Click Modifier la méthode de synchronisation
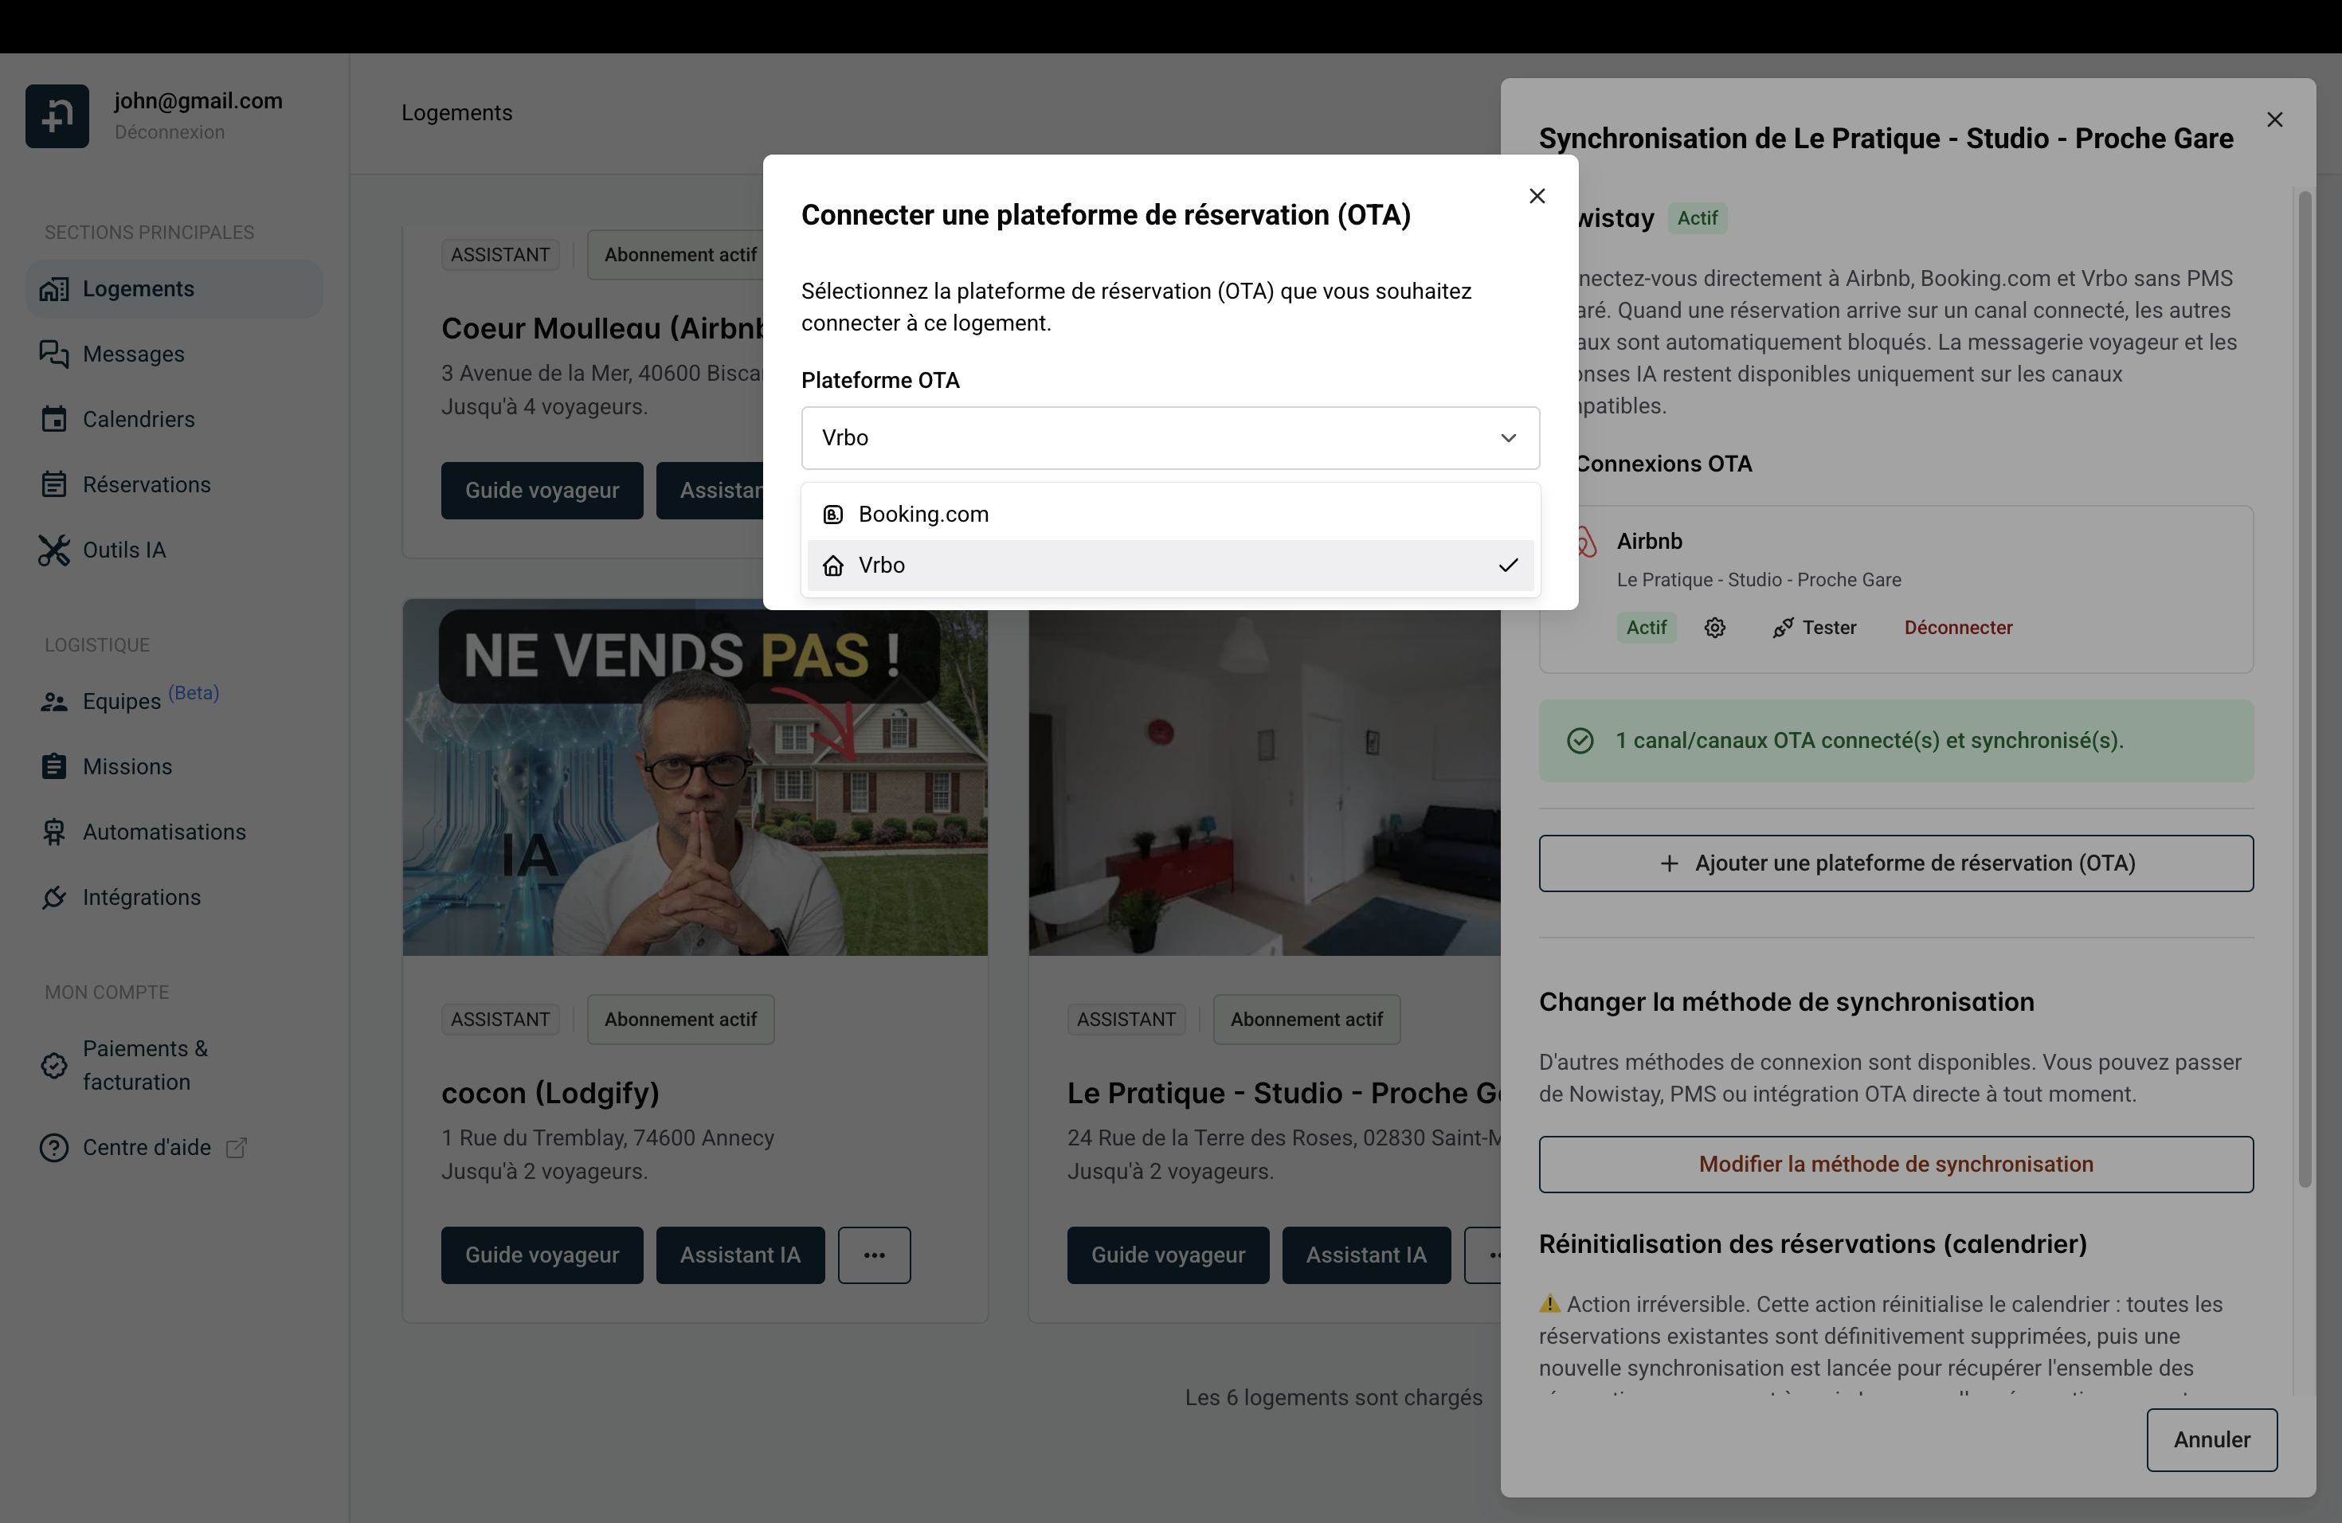Viewport: 2342px width, 1523px height. [x=1895, y=1164]
